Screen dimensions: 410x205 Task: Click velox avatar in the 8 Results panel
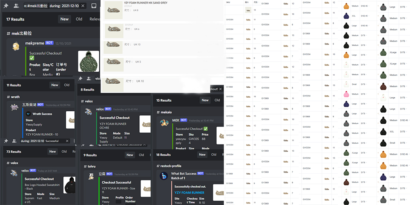pyautogui.click(x=88, y=112)
